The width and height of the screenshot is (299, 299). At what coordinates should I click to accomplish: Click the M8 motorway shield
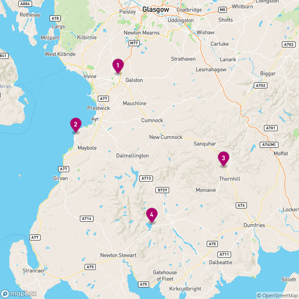pos(223,10)
